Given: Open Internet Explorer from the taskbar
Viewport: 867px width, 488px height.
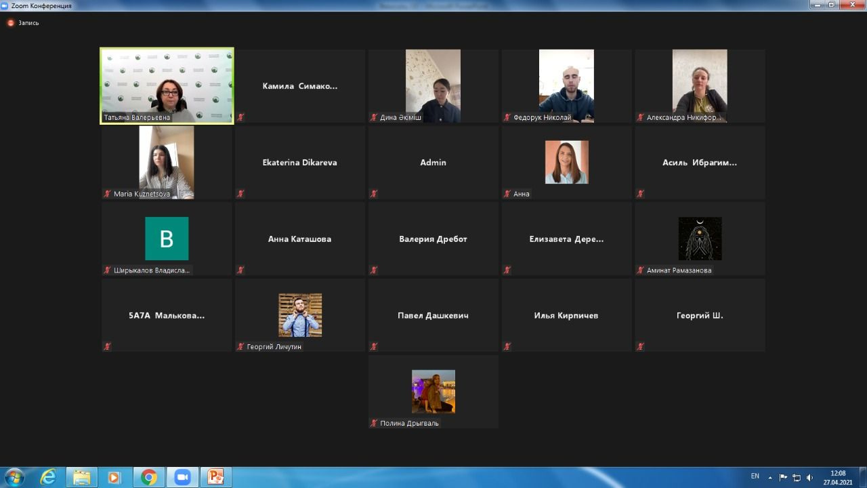Looking at the screenshot, I should tap(48, 477).
